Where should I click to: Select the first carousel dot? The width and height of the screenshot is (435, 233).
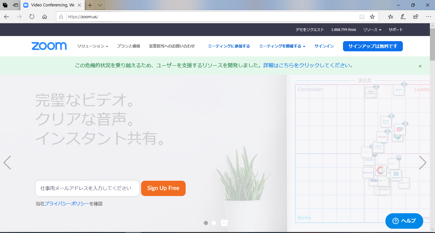pos(206,223)
